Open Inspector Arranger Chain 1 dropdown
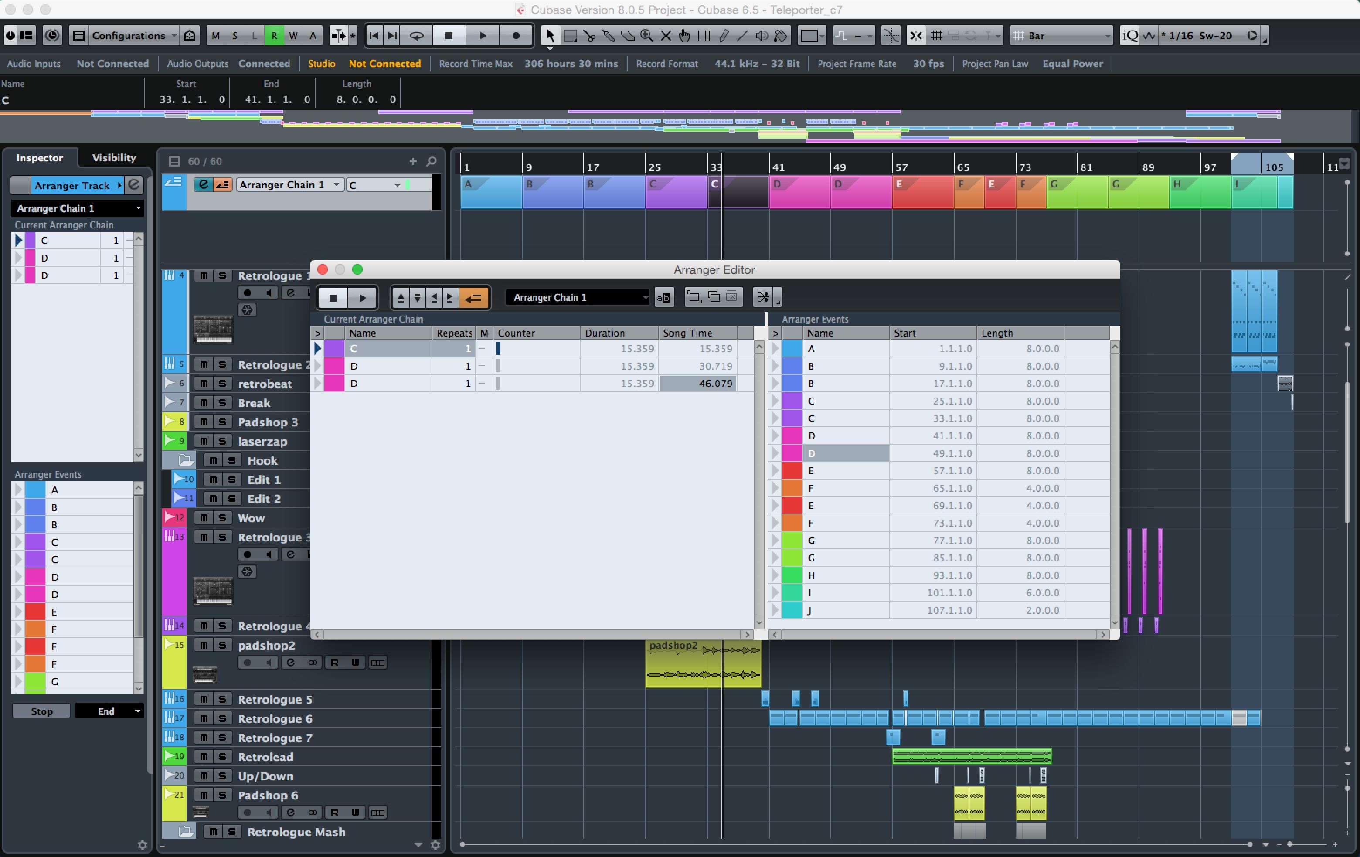1360x857 pixels. 77,208
